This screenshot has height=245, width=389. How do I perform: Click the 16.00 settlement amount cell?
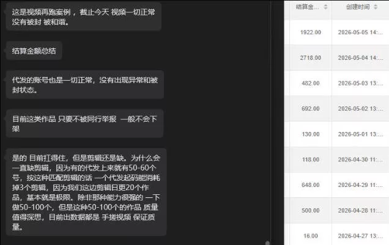[x=311, y=236]
